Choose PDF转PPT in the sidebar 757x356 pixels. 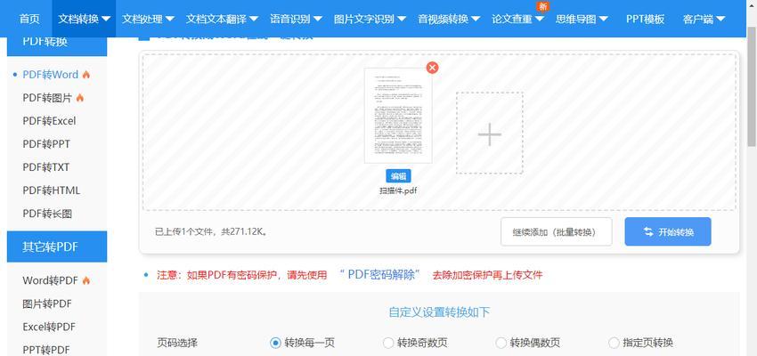click(x=46, y=144)
